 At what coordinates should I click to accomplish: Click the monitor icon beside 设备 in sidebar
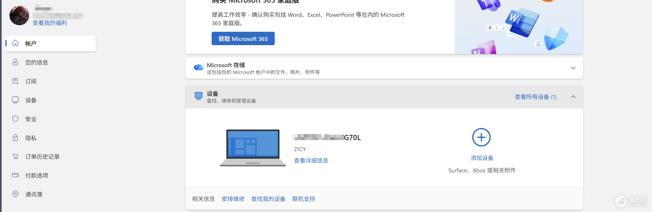tap(16, 100)
